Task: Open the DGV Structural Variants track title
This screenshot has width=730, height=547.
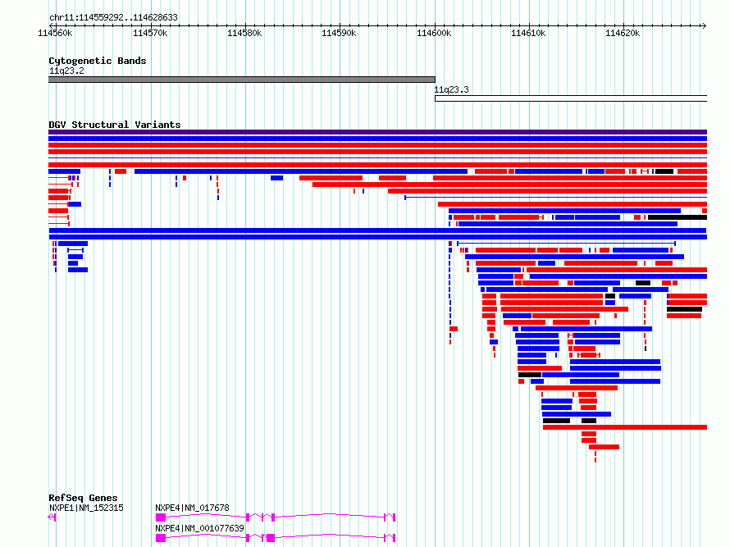Action: [x=115, y=125]
